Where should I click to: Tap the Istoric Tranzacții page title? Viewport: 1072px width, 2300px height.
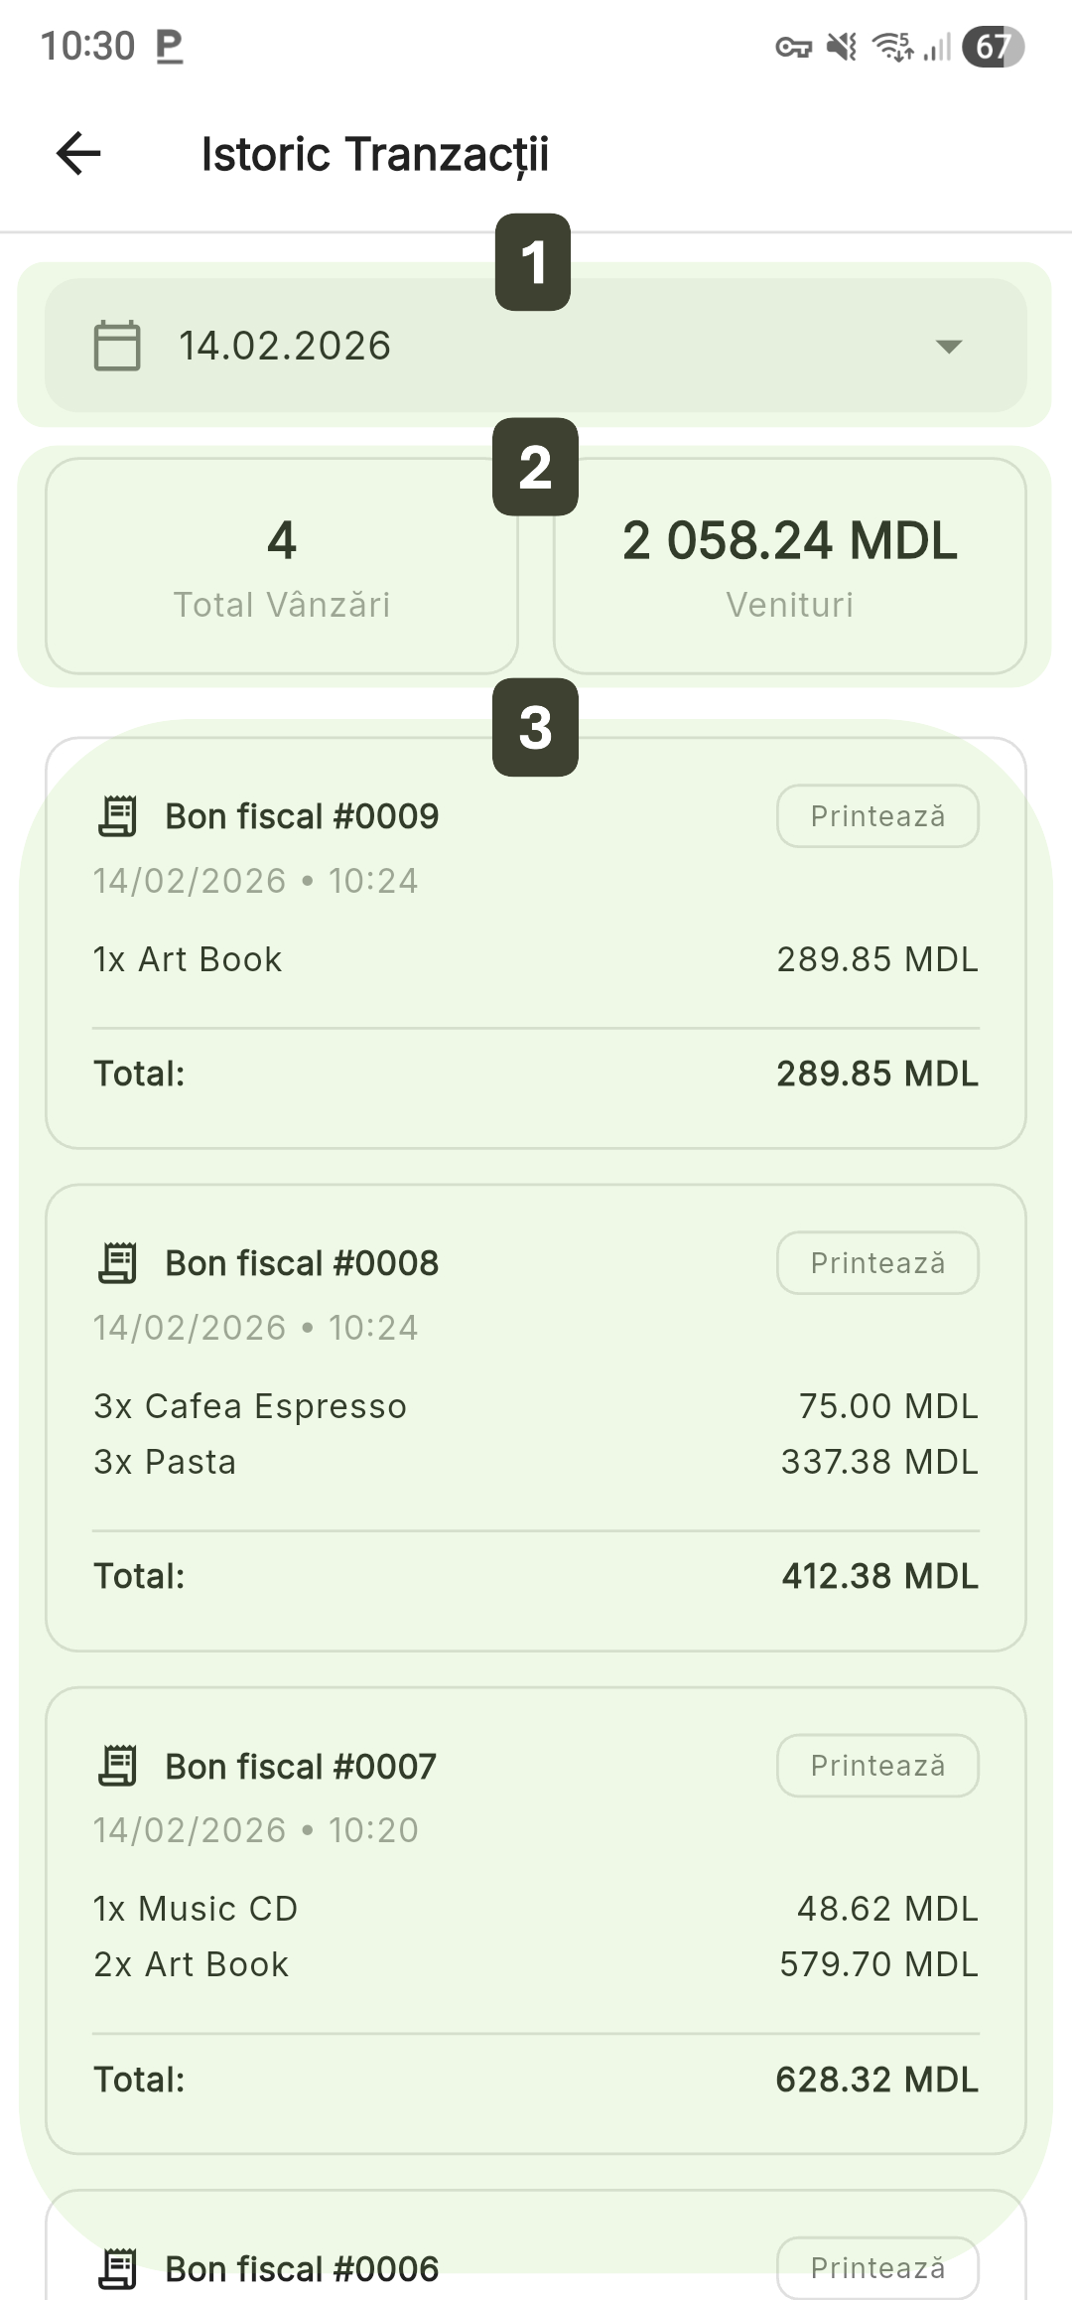click(374, 155)
